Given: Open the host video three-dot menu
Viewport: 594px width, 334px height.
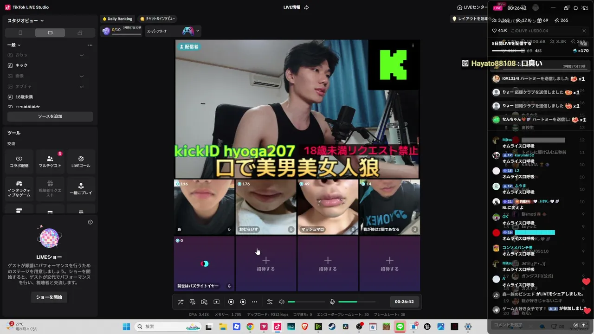Looking at the screenshot, I should (413, 46).
